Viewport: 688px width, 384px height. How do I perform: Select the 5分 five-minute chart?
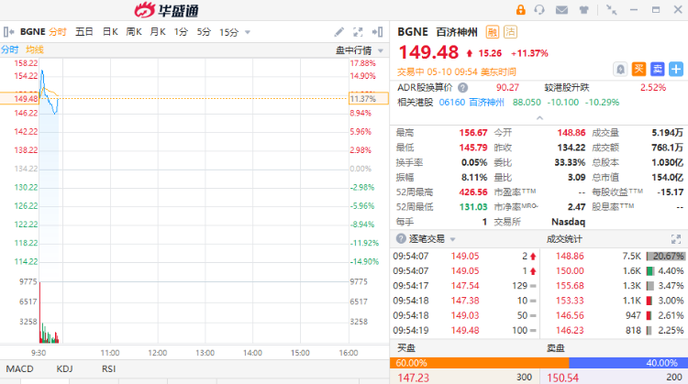204,31
